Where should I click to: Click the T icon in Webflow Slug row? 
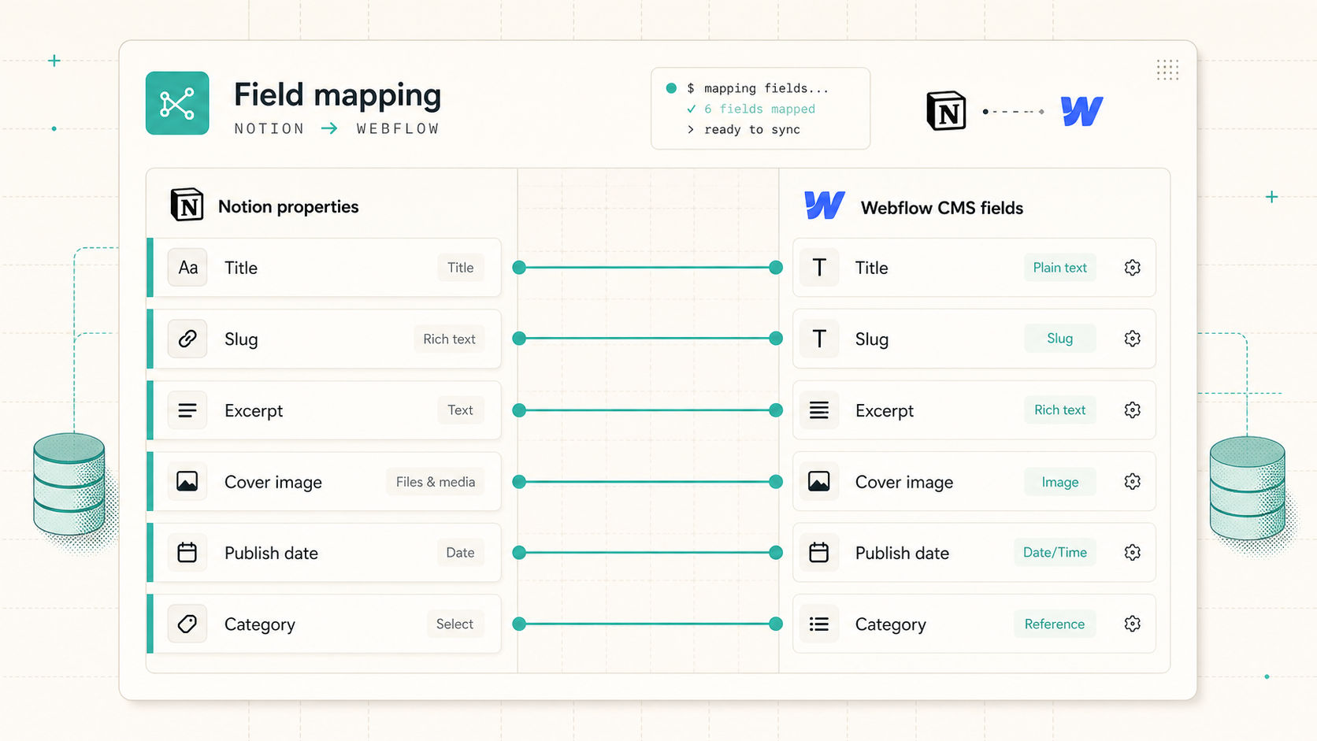click(x=819, y=339)
